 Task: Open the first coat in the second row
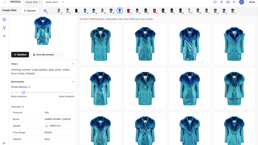click(100, 89)
